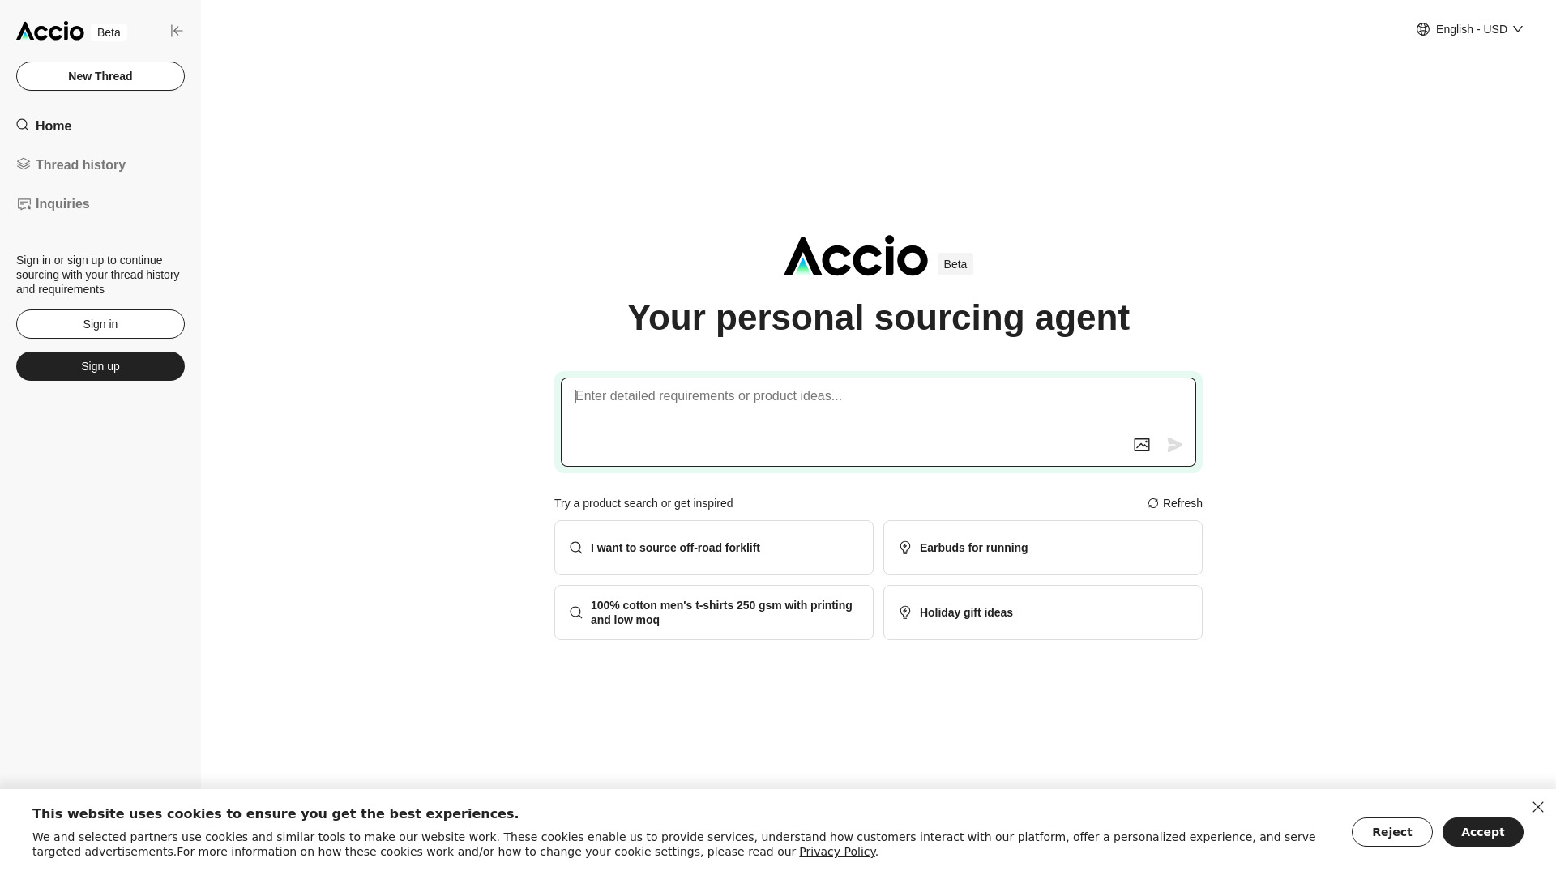This screenshot has width=1556, height=875.
Task: Click the Accept cookies button
Action: point(1483,831)
